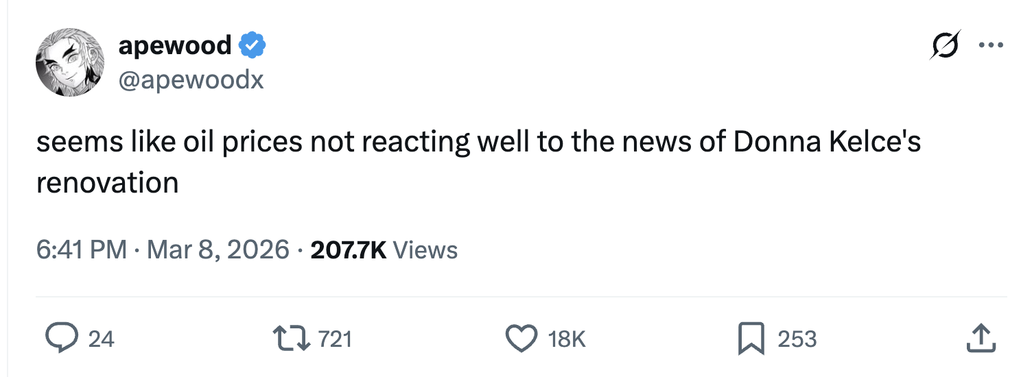Open the share arrow icon

point(980,338)
